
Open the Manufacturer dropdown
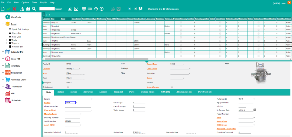pos(81,114)
